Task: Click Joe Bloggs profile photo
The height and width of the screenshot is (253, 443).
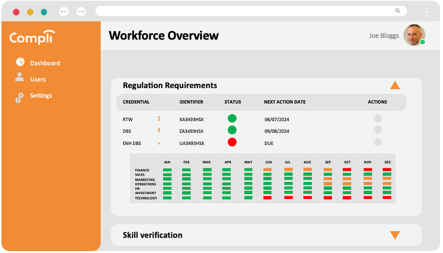Action: coord(414,35)
